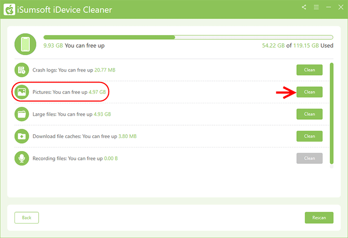This screenshot has width=348, height=238.
Task: Click the '4.97 GB' pictures size
Action: tap(97, 92)
